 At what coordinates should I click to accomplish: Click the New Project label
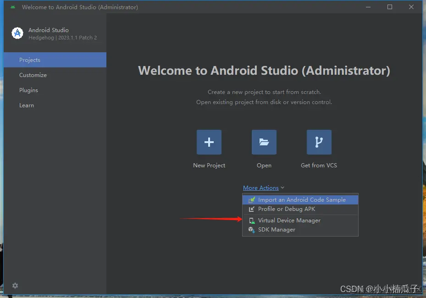coord(209,166)
